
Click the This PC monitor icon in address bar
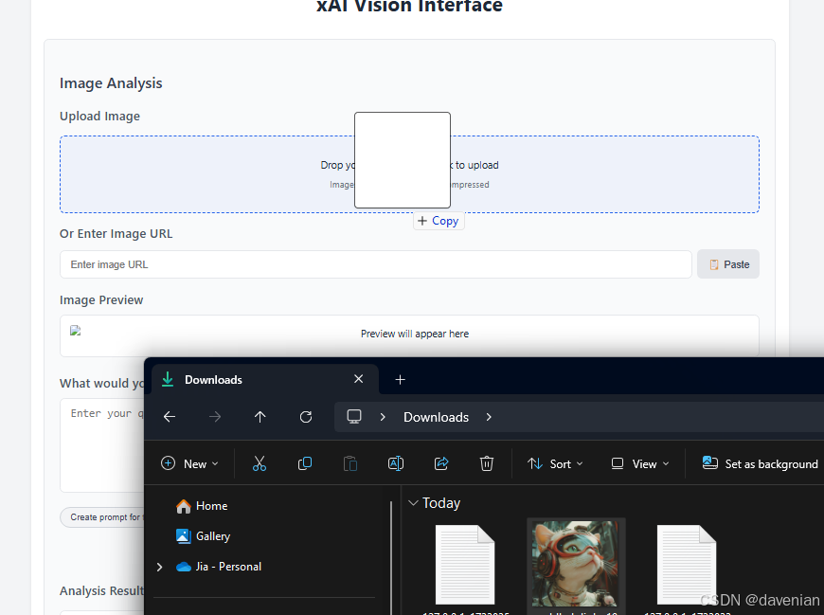[x=354, y=417]
